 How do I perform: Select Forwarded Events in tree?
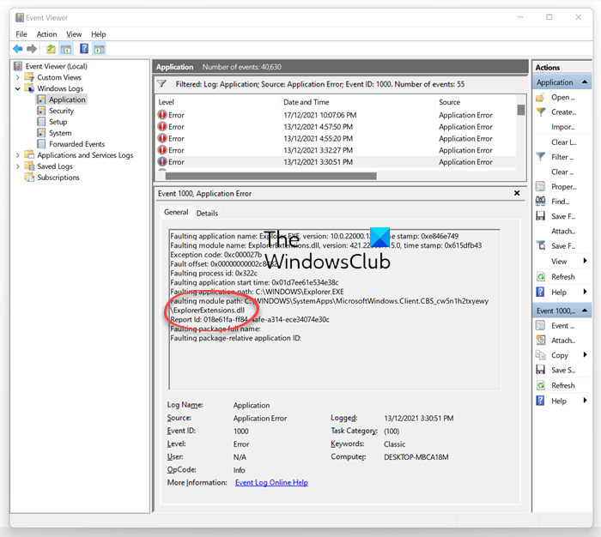coord(76,144)
